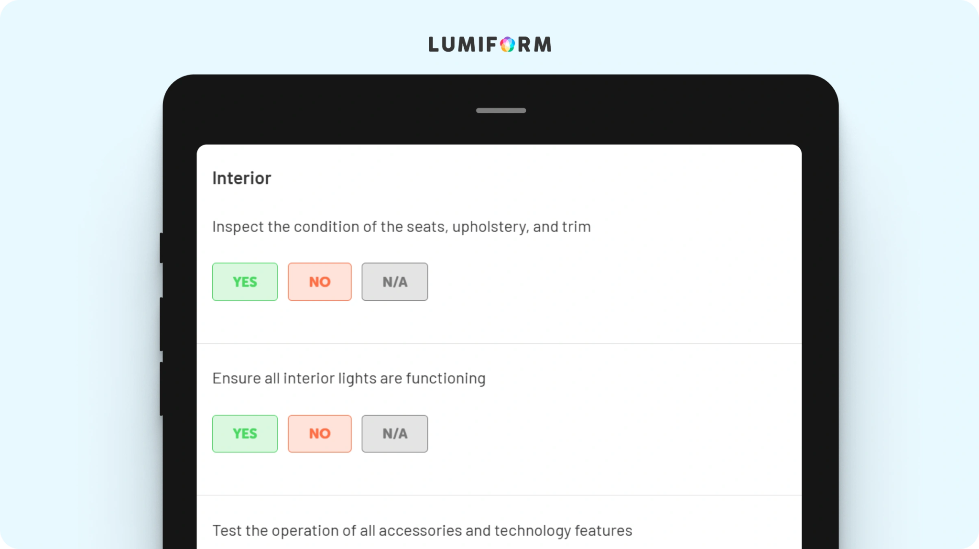
Task: Click the tablet's middle side button
Action: (162, 324)
